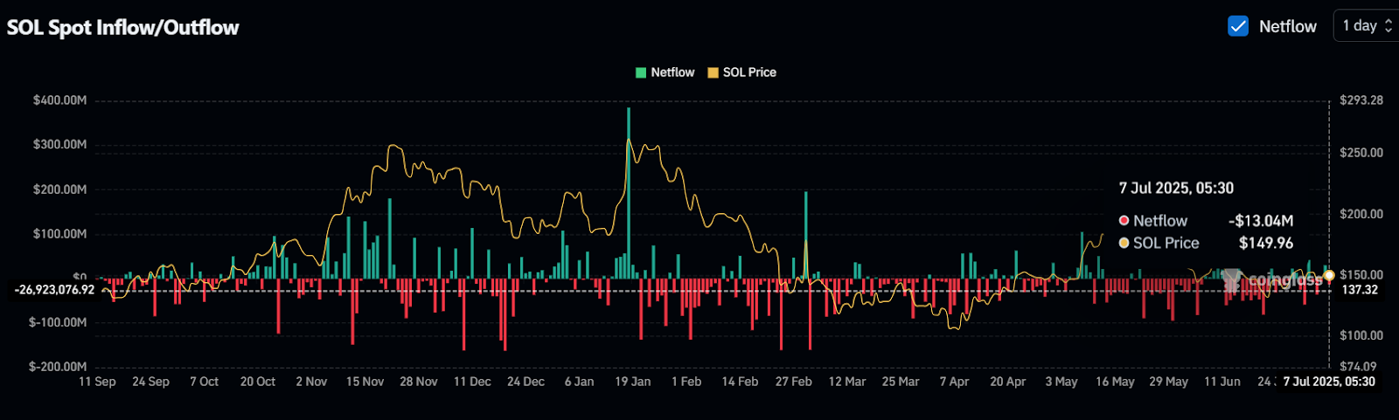1399x420 pixels.
Task: Click the tooltip date 7 Jul 2025, 05:30
Action: (x=1176, y=188)
